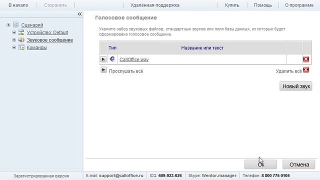This screenshot has width=320, height=180.
Task: Open the О программе menu item
Action: pyautogui.click(x=299, y=5)
